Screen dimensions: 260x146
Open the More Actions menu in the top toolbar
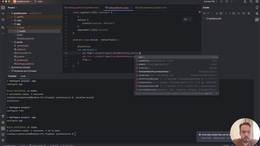click(x=232, y=2)
